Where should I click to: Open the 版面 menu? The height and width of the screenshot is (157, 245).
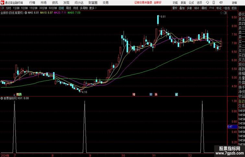tap(183, 3)
